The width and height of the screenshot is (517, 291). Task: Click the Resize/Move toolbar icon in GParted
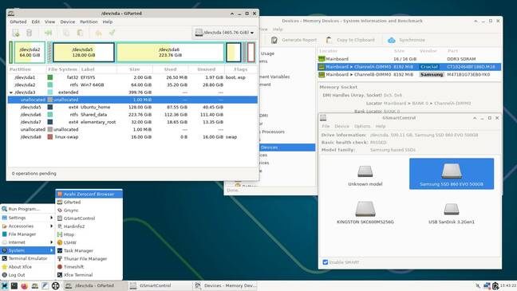click(49, 33)
